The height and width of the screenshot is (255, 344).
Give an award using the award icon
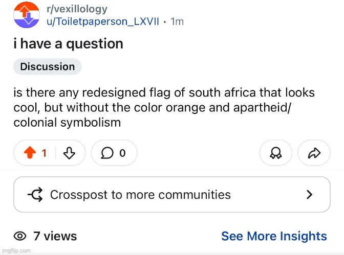275,153
